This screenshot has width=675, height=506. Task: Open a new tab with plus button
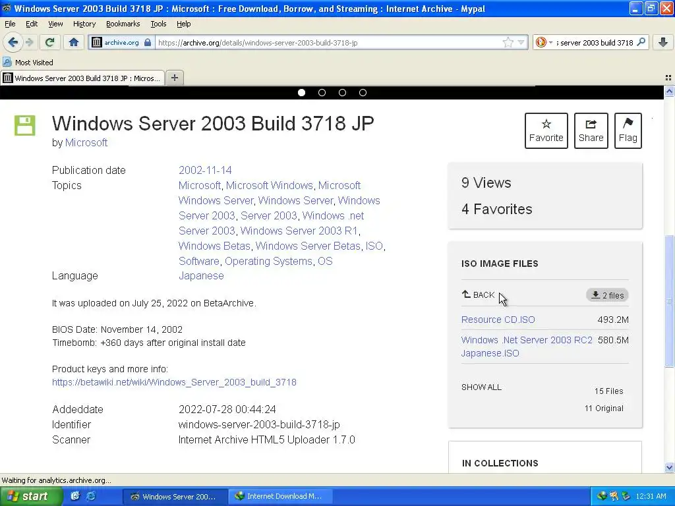point(174,78)
